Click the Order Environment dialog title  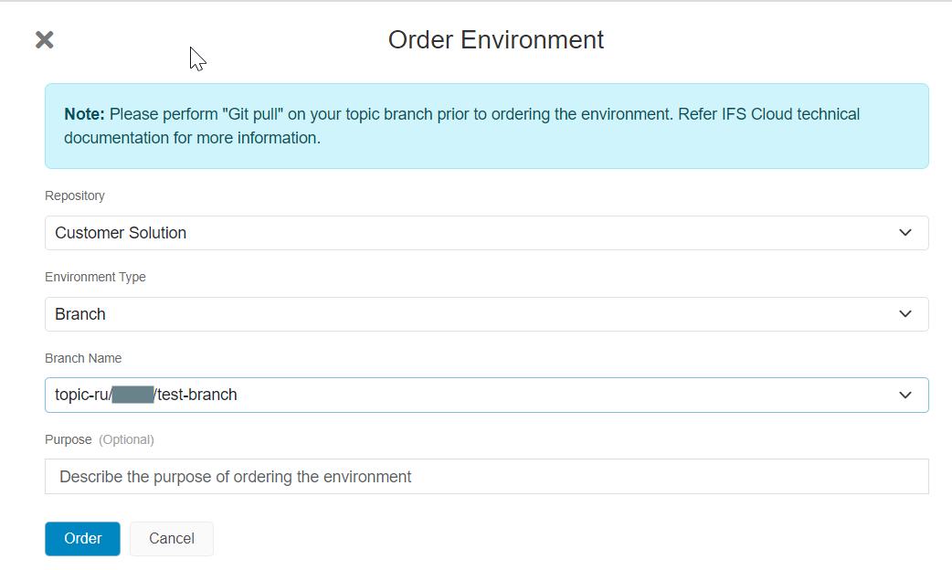click(x=495, y=39)
